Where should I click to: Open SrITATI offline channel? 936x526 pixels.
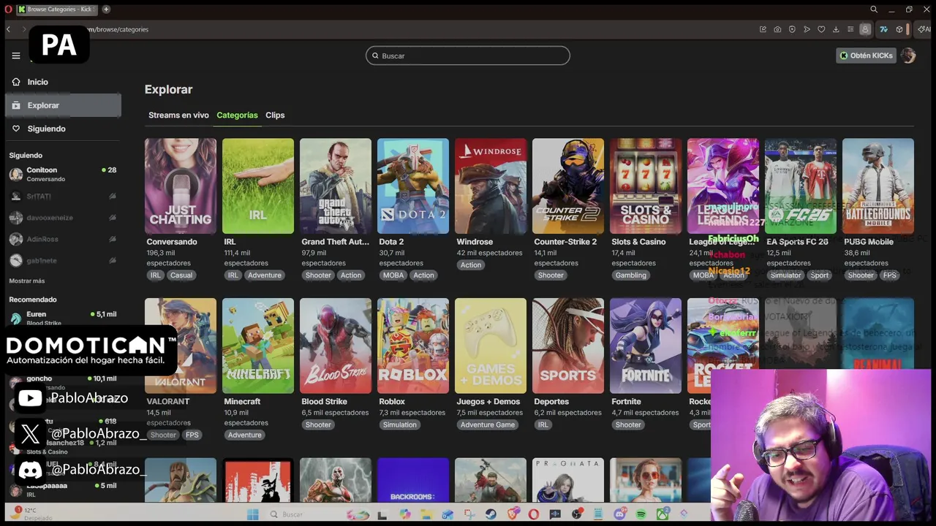click(63, 197)
